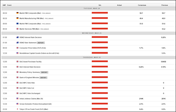Open the REPORT badge for RBNZ Rate Statement
176x112 pixels.
click(41, 43)
